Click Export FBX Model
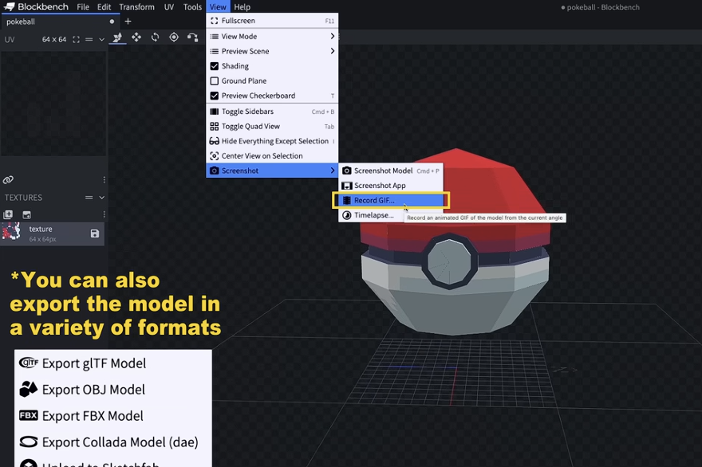 tap(112, 416)
